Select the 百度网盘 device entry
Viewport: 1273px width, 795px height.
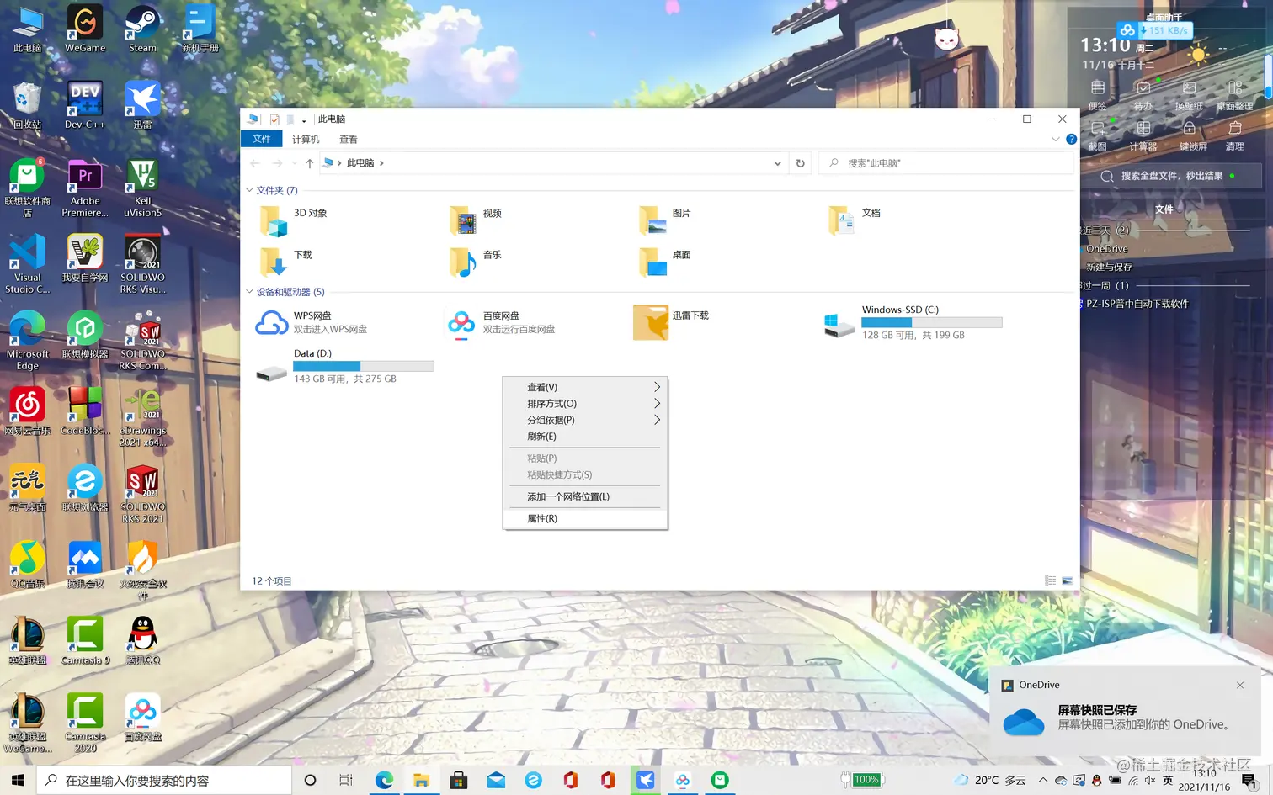click(500, 322)
